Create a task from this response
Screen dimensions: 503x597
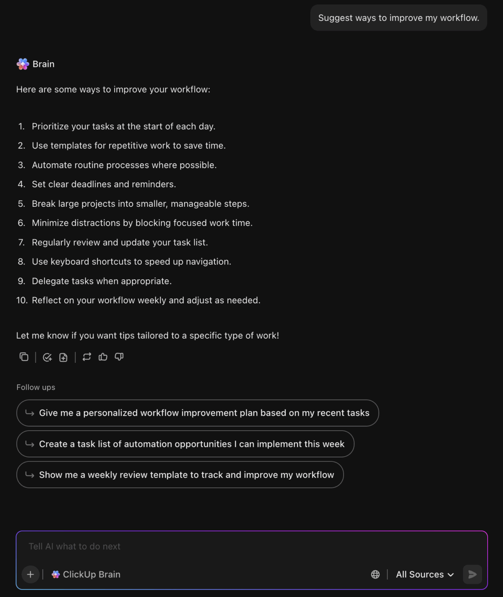coord(47,357)
